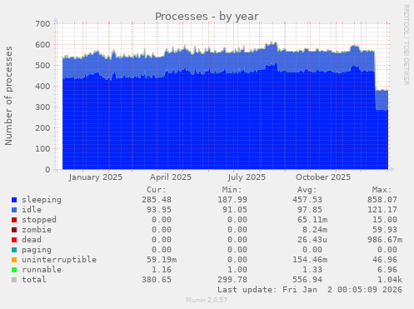Screen dimensions: 414x309
Task: Click the 'July 2025' x-axis label
Action: point(247,177)
